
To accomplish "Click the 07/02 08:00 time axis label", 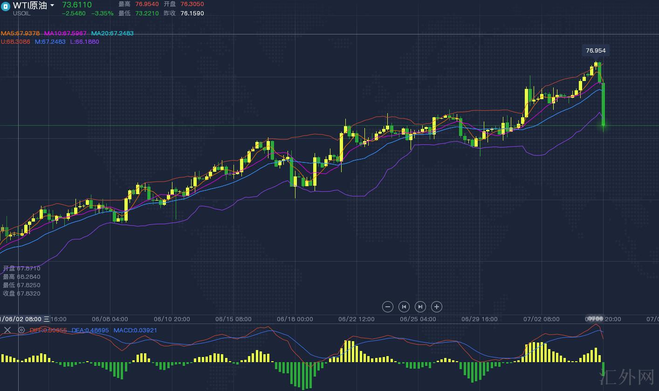I will (541, 319).
